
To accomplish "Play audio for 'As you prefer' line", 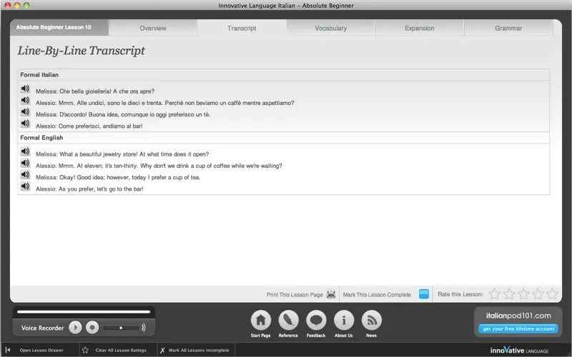I will [x=25, y=187].
